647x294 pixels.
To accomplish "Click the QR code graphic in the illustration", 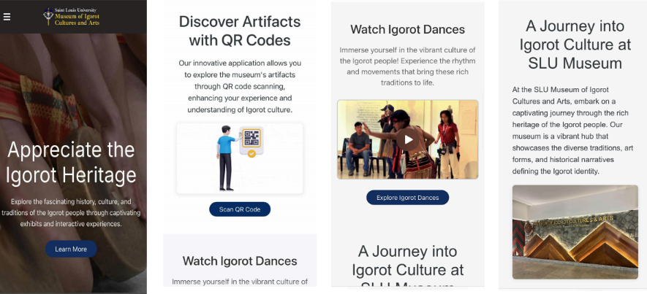I will coord(251,138).
